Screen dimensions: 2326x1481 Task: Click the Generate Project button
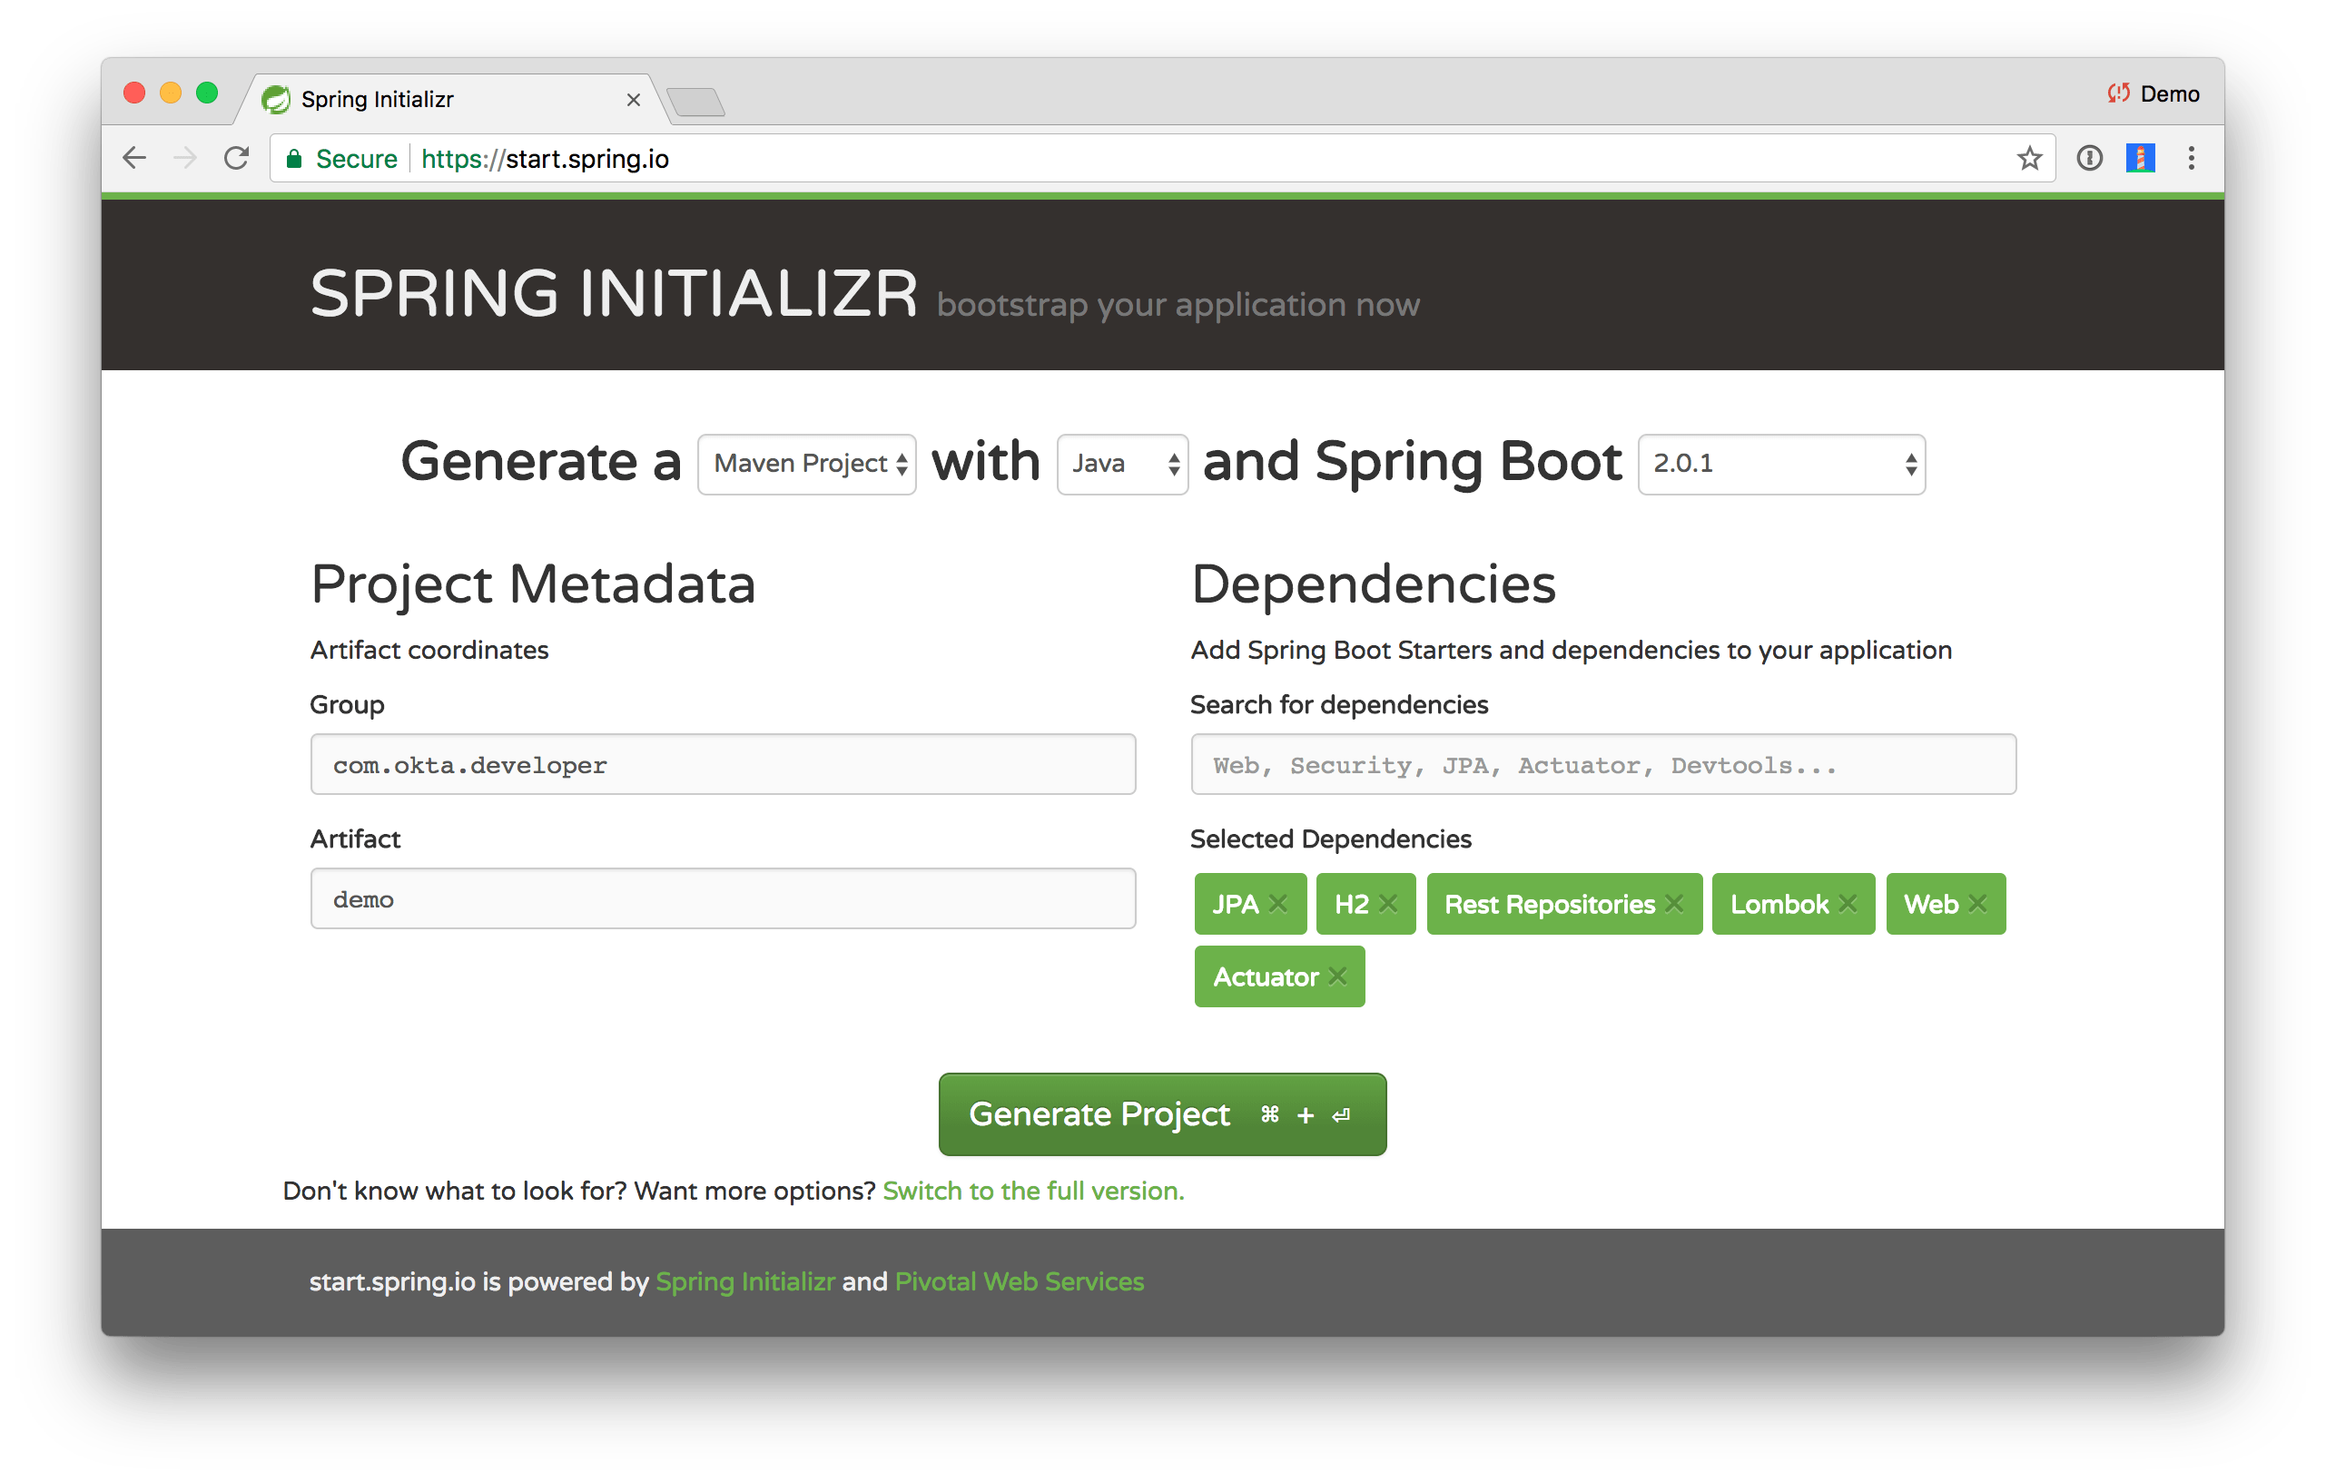pyautogui.click(x=1162, y=1114)
